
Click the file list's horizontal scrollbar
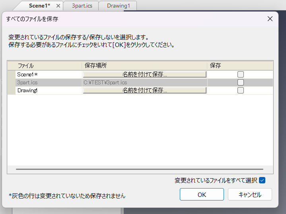(139, 169)
